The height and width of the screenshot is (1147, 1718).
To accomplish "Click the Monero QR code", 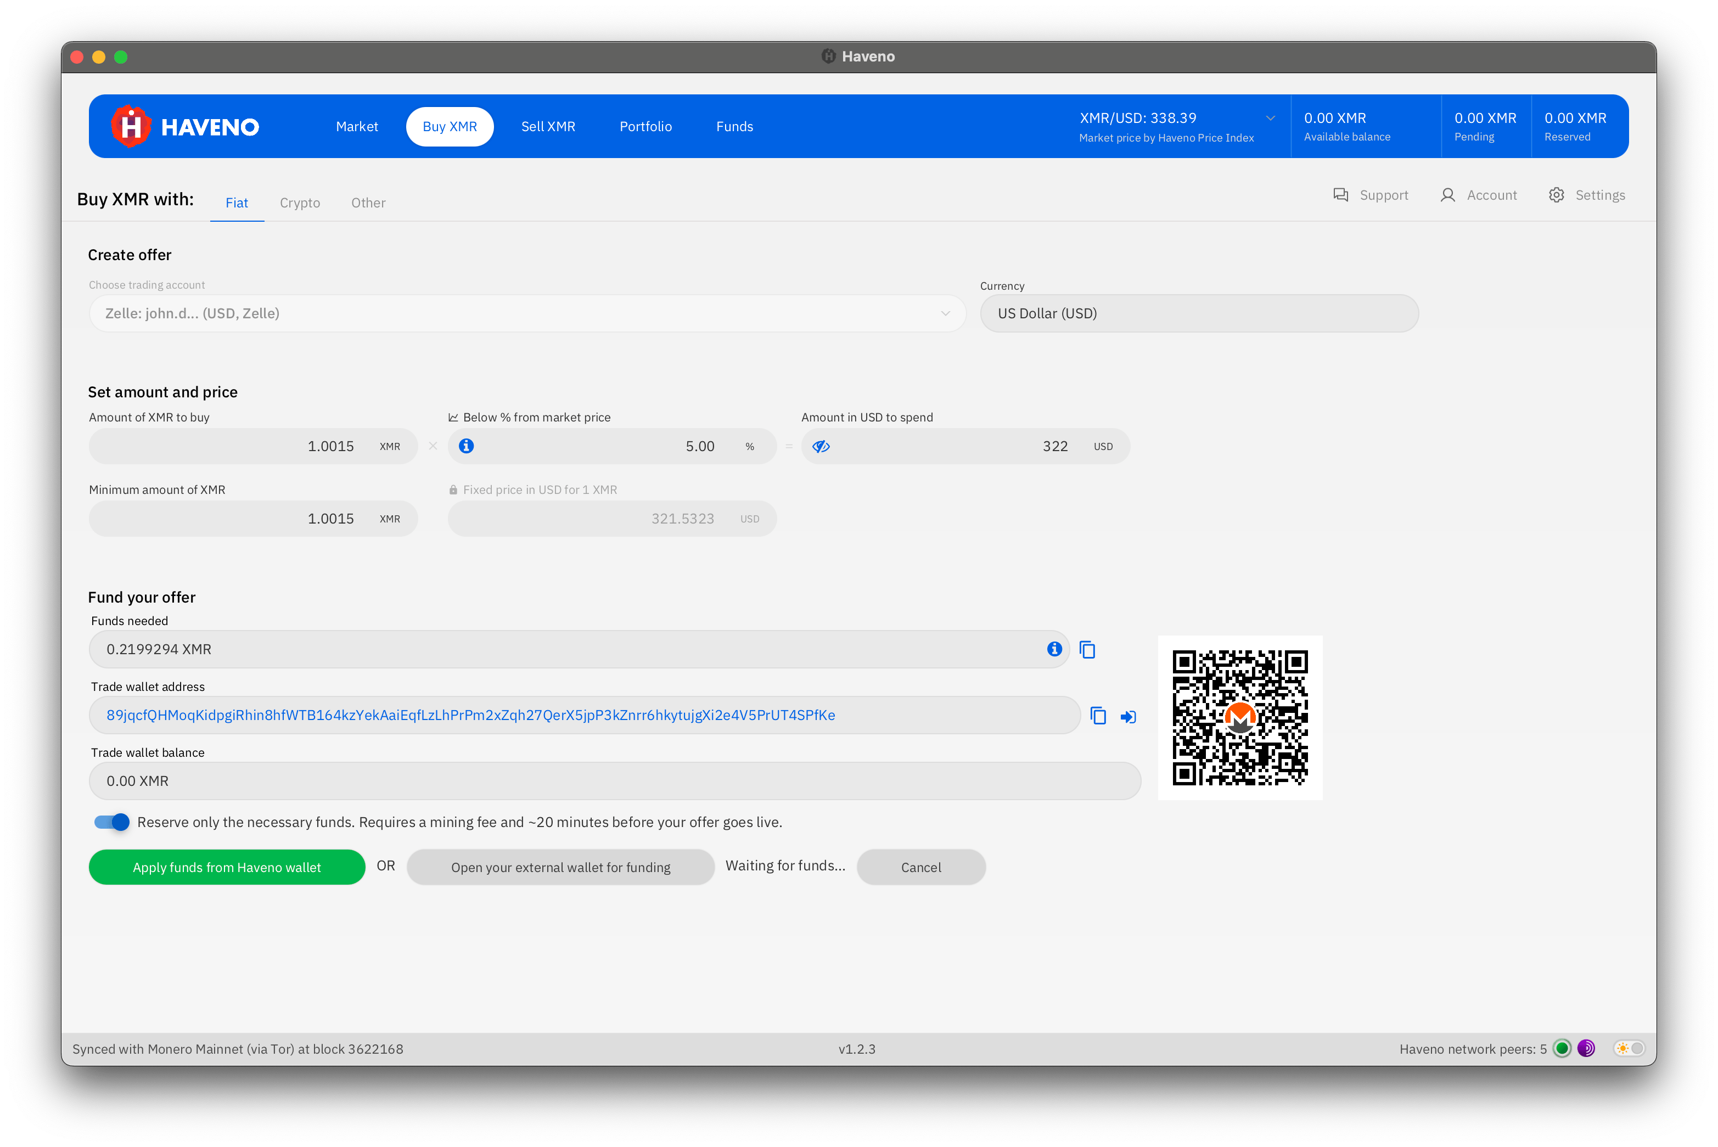I will coord(1239,718).
